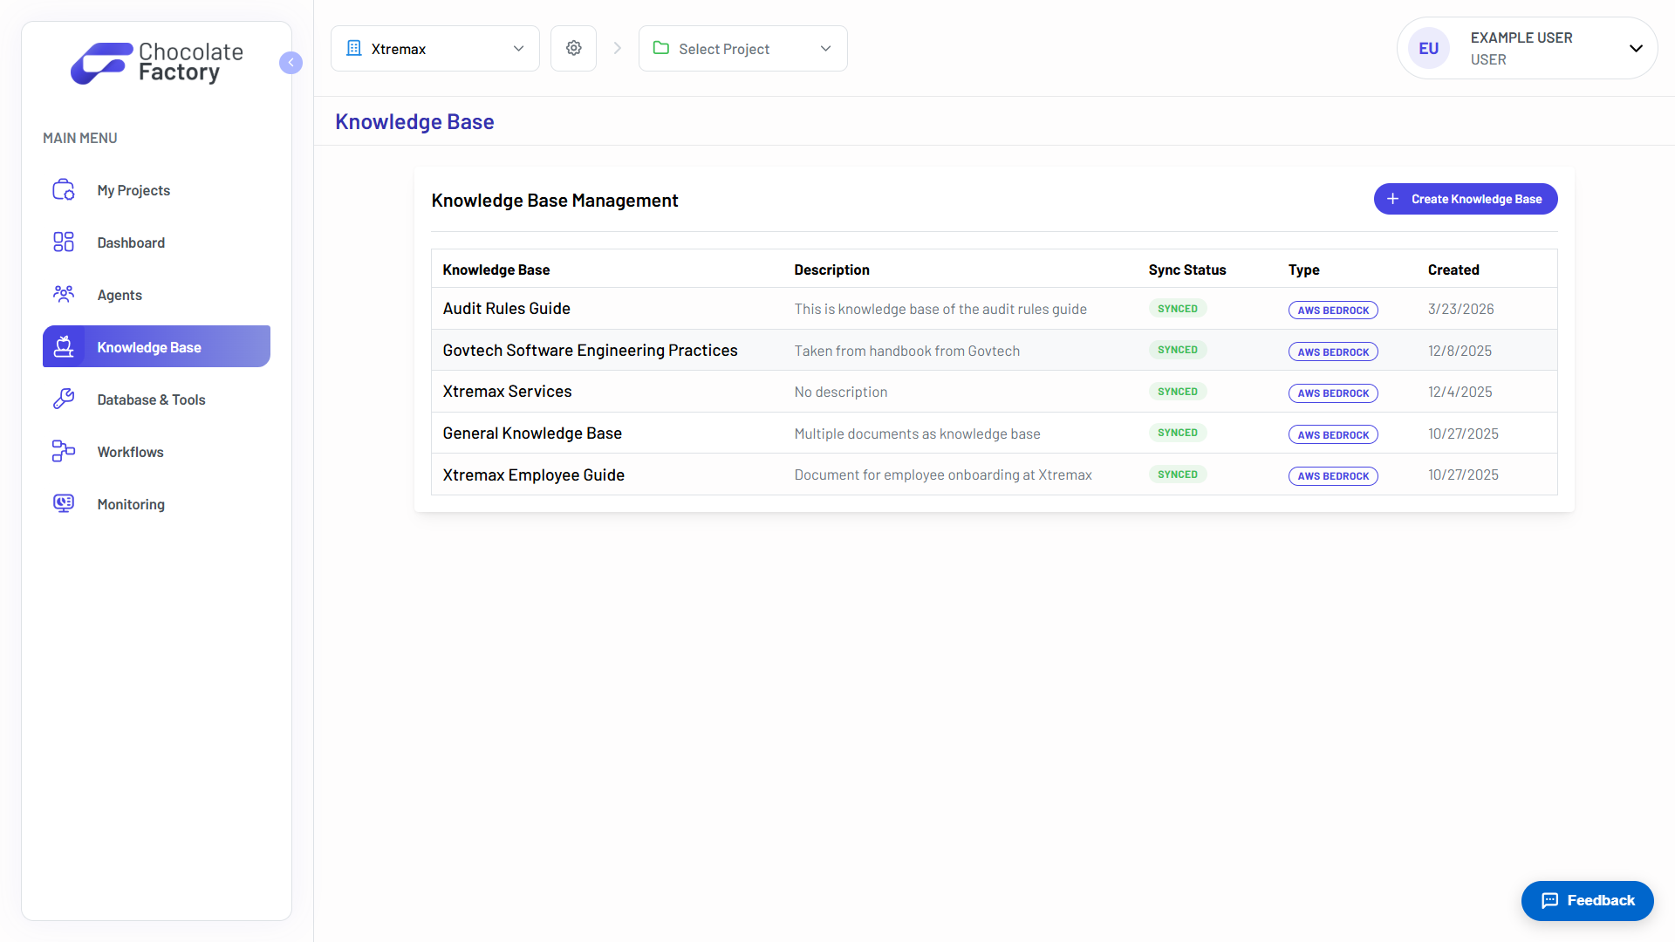Click the Sync Status column header
This screenshot has width=1675, height=942.
pos(1186,270)
